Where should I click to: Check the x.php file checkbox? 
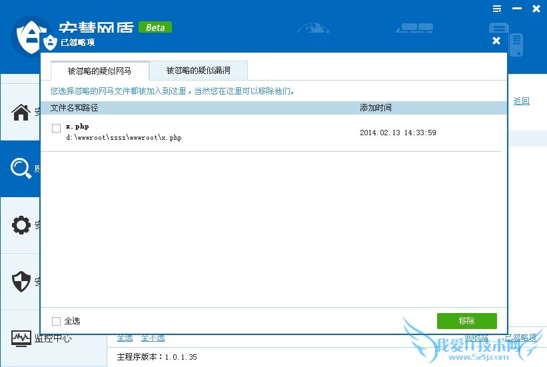tap(57, 128)
